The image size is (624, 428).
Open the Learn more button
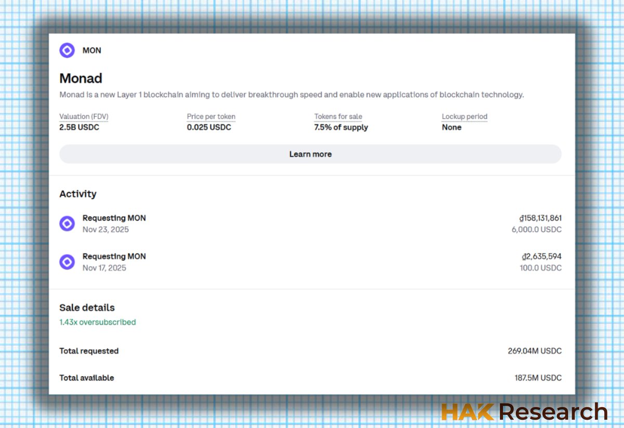pyautogui.click(x=310, y=154)
